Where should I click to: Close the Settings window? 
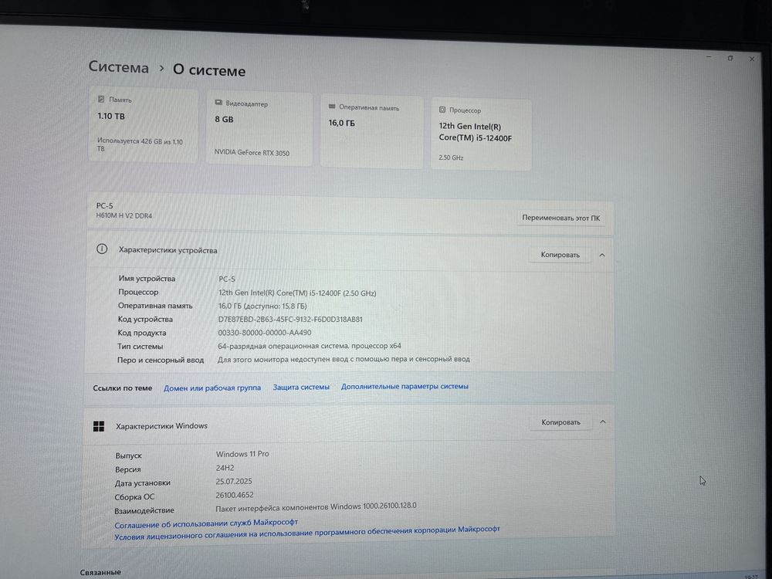click(752, 59)
